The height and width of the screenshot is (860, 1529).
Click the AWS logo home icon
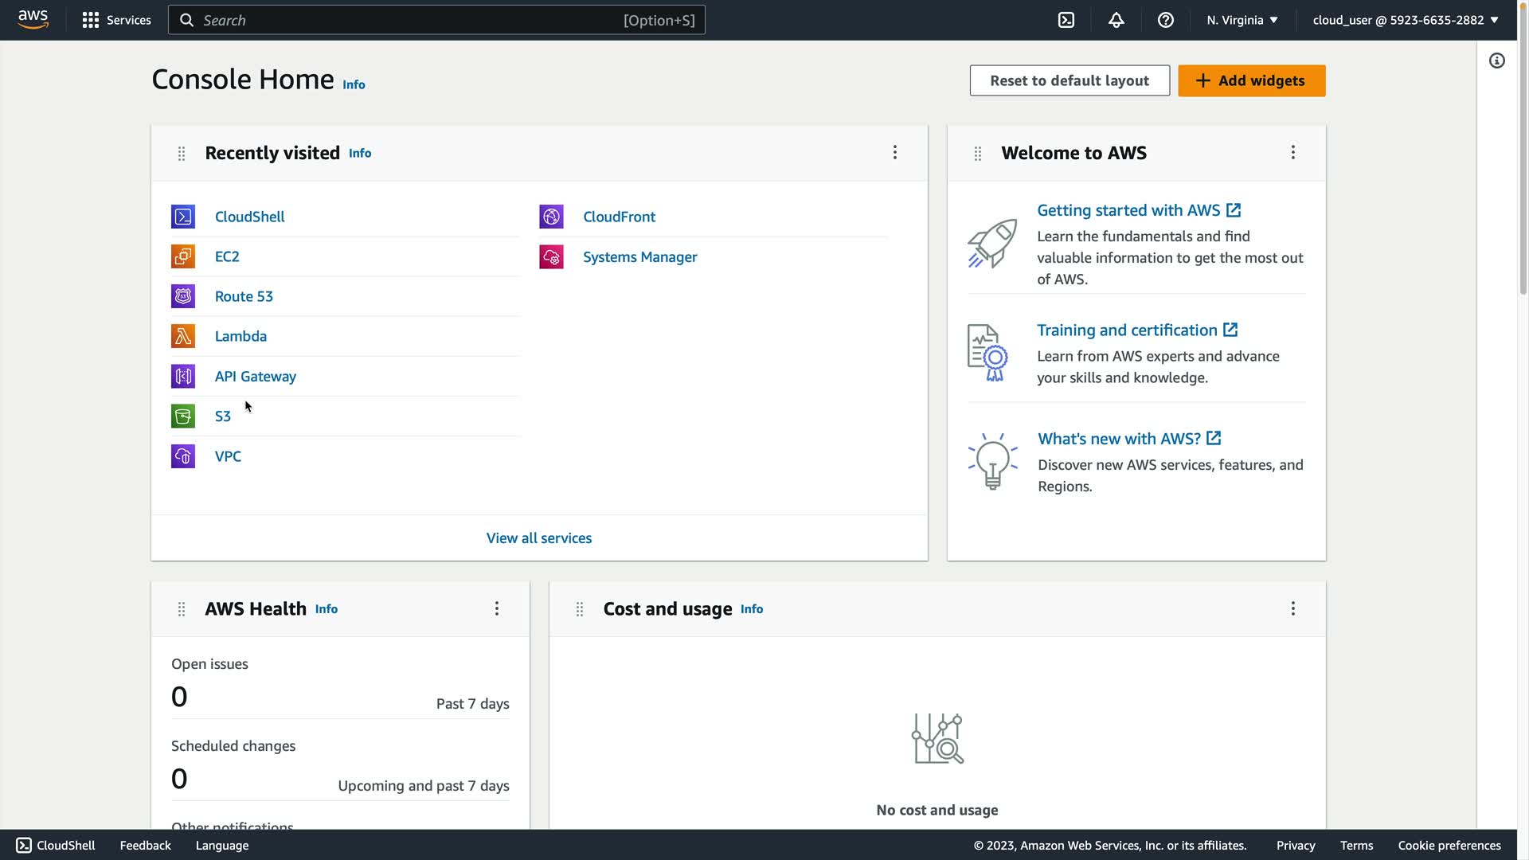[33, 20]
